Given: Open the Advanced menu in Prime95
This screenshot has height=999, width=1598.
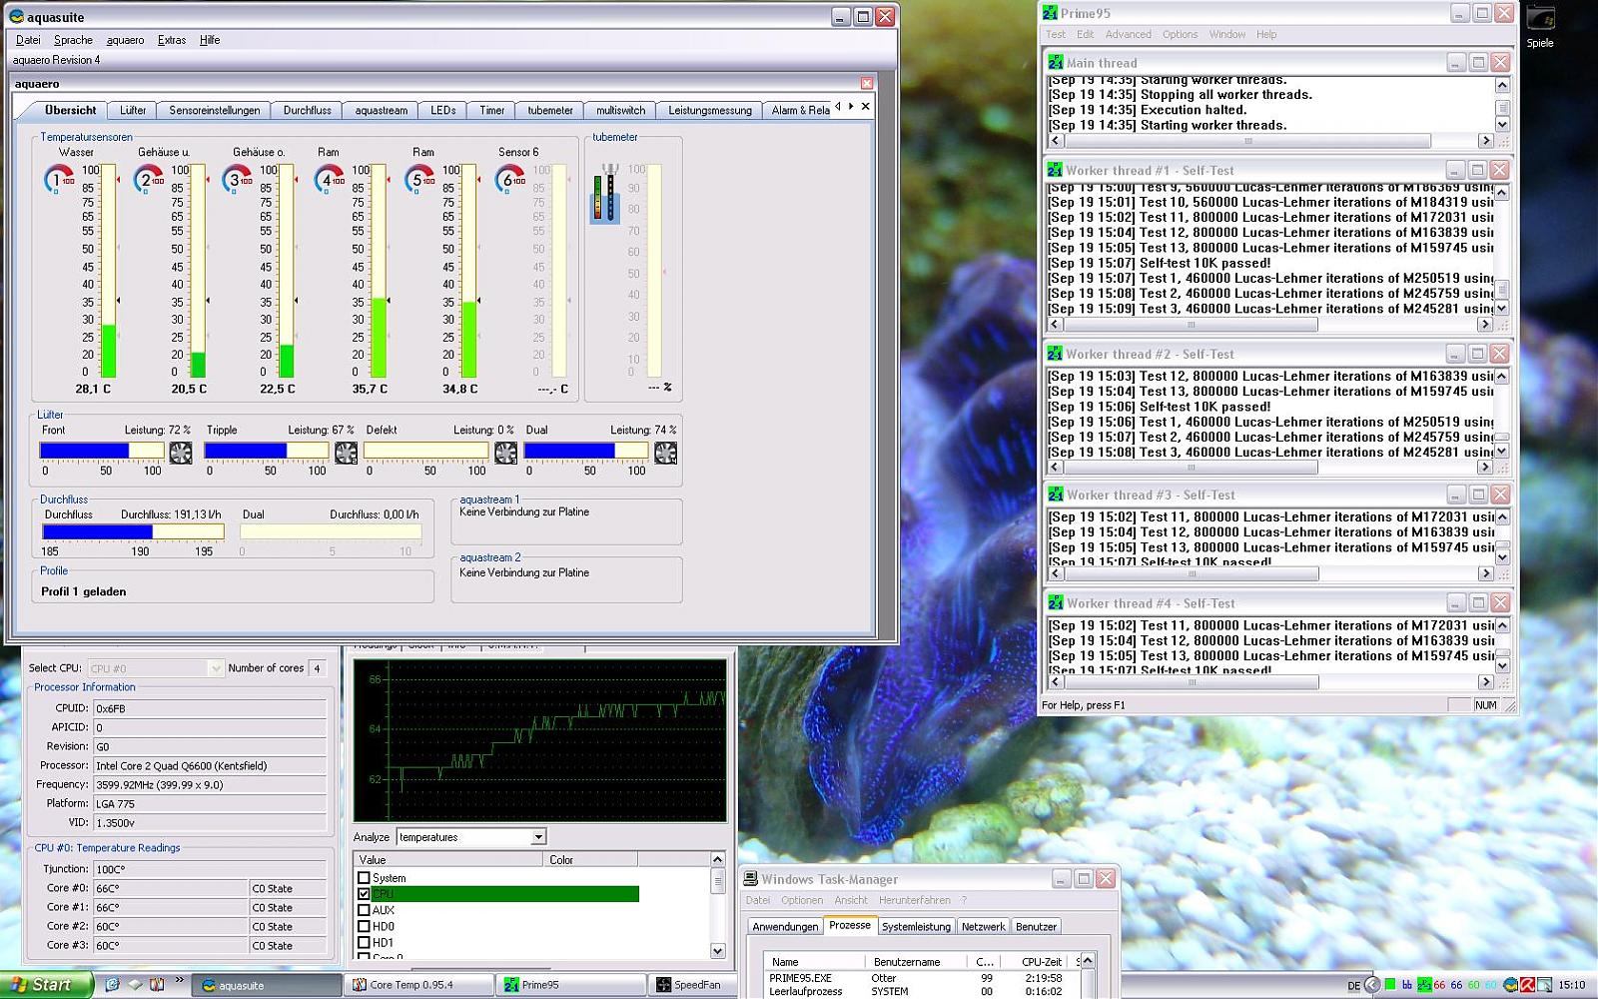Looking at the screenshot, I should coord(1129,34).
